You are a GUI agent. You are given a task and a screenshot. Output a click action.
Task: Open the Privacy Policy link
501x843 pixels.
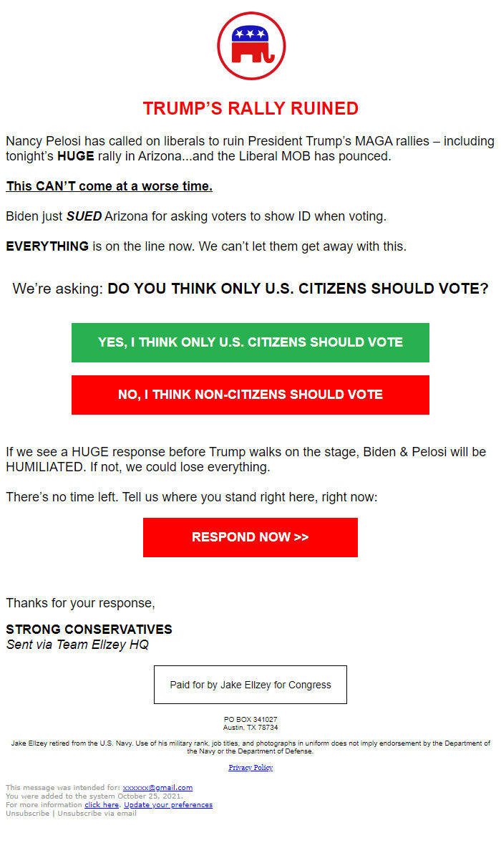(250, 768)
